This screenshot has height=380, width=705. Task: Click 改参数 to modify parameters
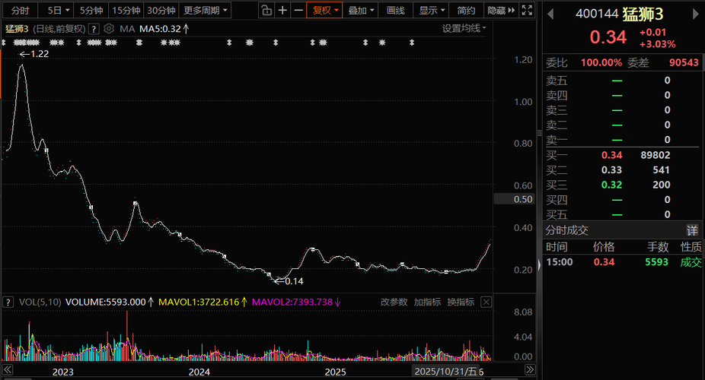pyautogui.click(x=394, y=302)
